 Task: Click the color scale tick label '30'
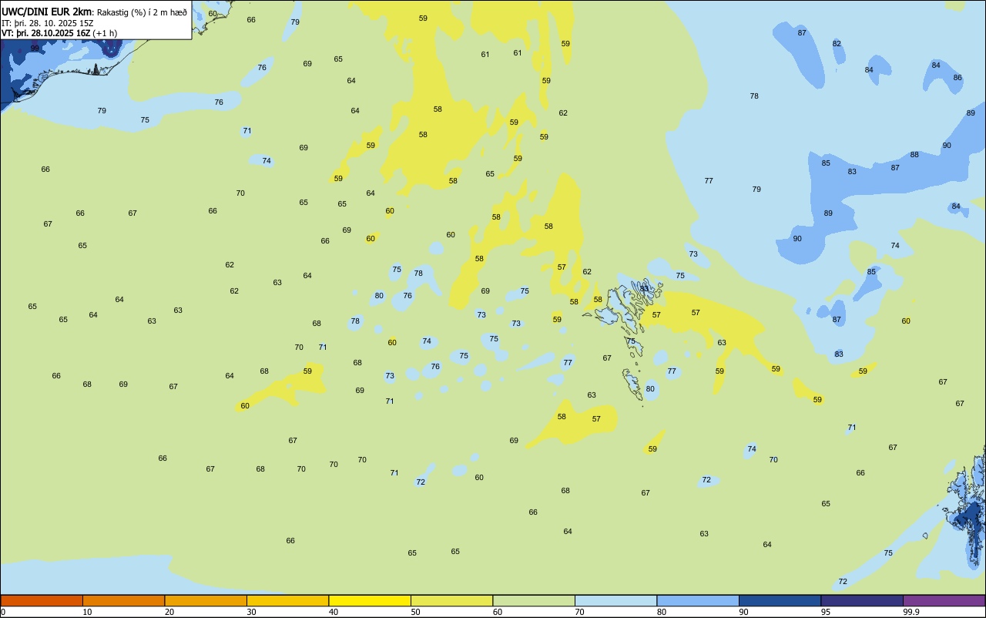tap(251, 612)
